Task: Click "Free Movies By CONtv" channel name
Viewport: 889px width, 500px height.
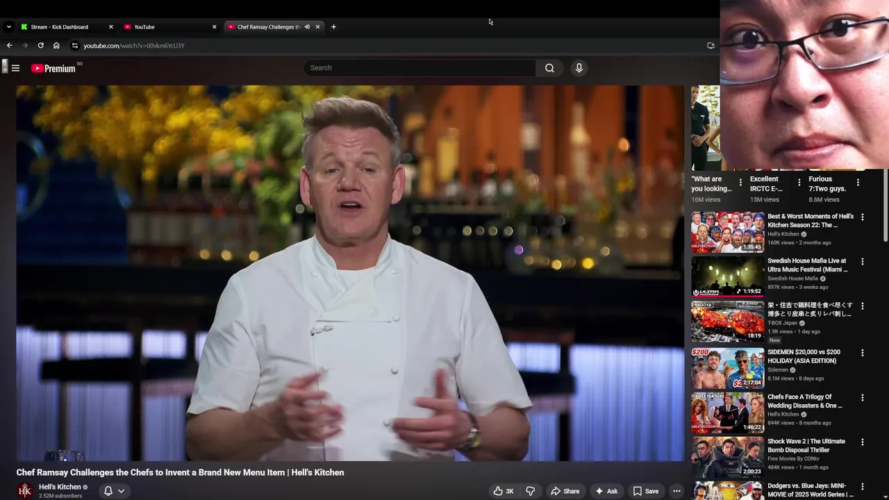Action: (x=795, y=458)
